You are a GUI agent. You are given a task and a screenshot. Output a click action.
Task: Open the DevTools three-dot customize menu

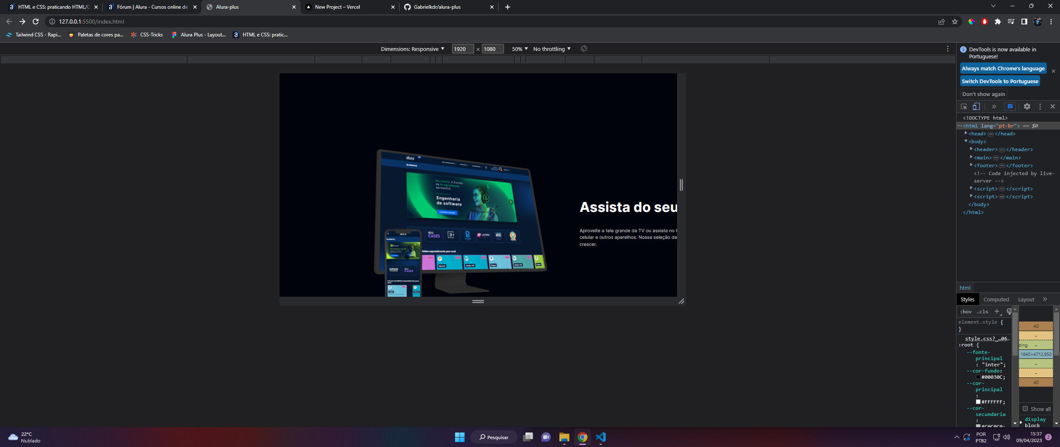[x=1040, y=107]
